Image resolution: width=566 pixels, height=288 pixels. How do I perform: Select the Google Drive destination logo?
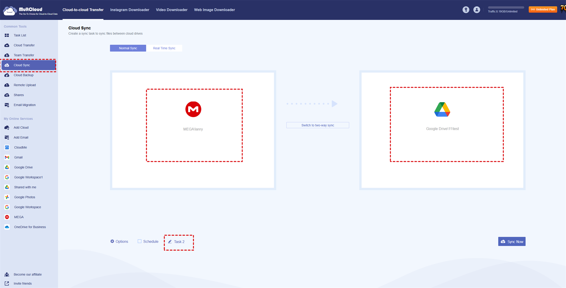point(442,109)
